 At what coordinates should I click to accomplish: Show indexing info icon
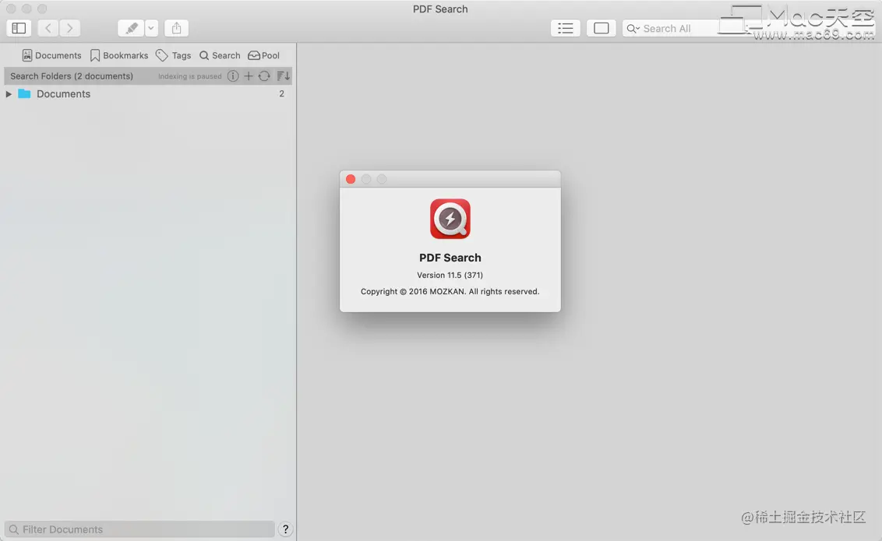[233, 76]
